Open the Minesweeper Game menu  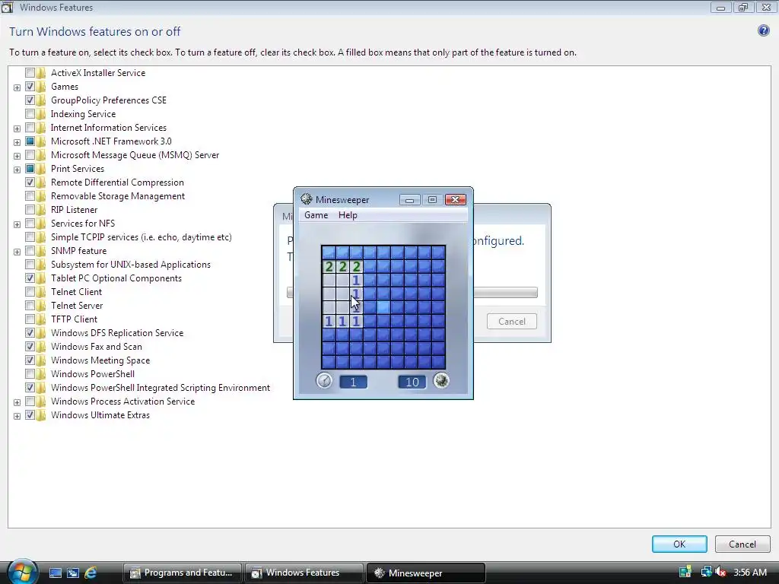[316, 215]
